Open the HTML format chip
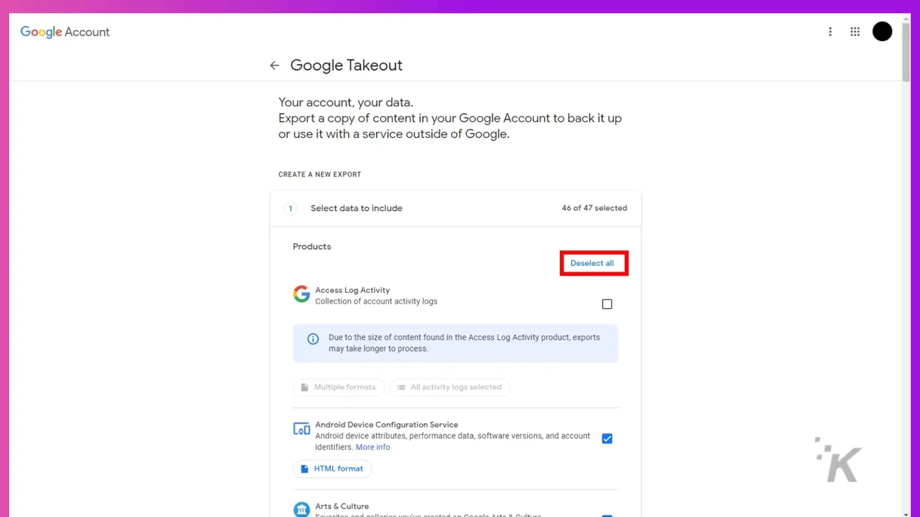This screenshot has height=517, width=920. pos(332,469)
